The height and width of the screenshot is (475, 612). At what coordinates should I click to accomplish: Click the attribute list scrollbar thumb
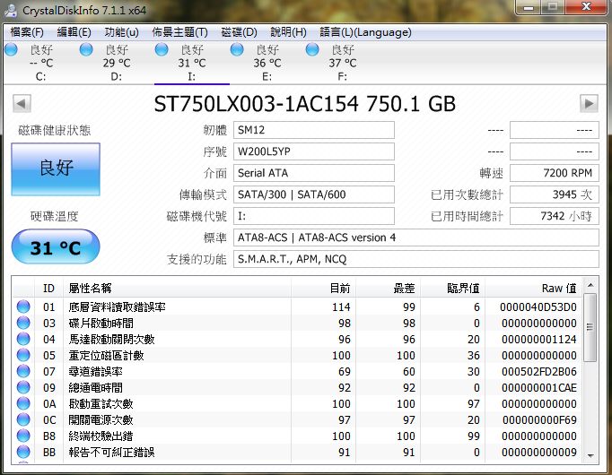[590, 327]
